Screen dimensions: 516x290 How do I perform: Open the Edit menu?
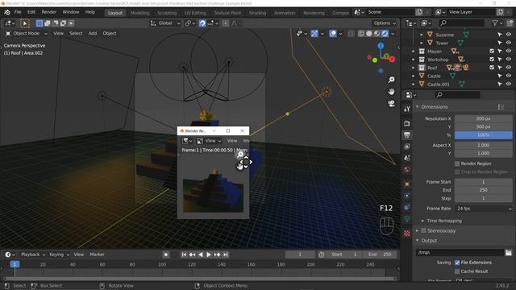[x=31, y=12]
